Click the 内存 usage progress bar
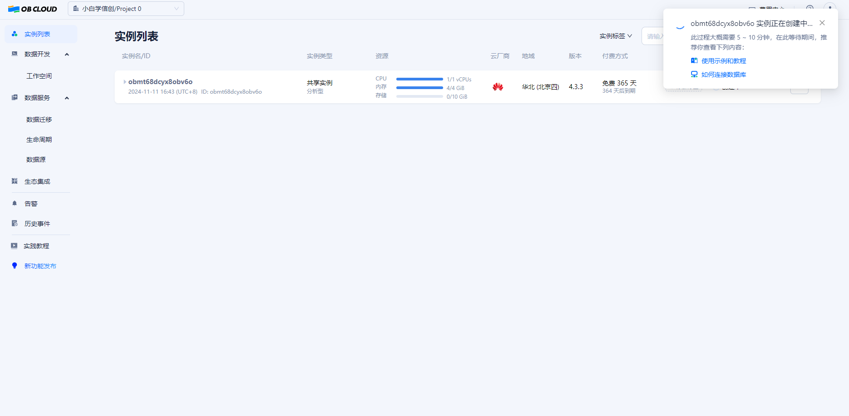The height and width of the screenshot is (416, 849). 419,88
